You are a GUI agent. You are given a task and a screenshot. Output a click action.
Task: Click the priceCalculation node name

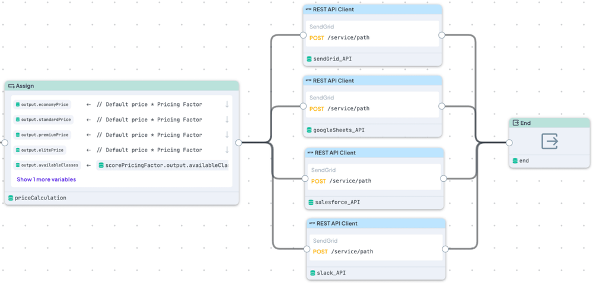[x=40, y=198]
